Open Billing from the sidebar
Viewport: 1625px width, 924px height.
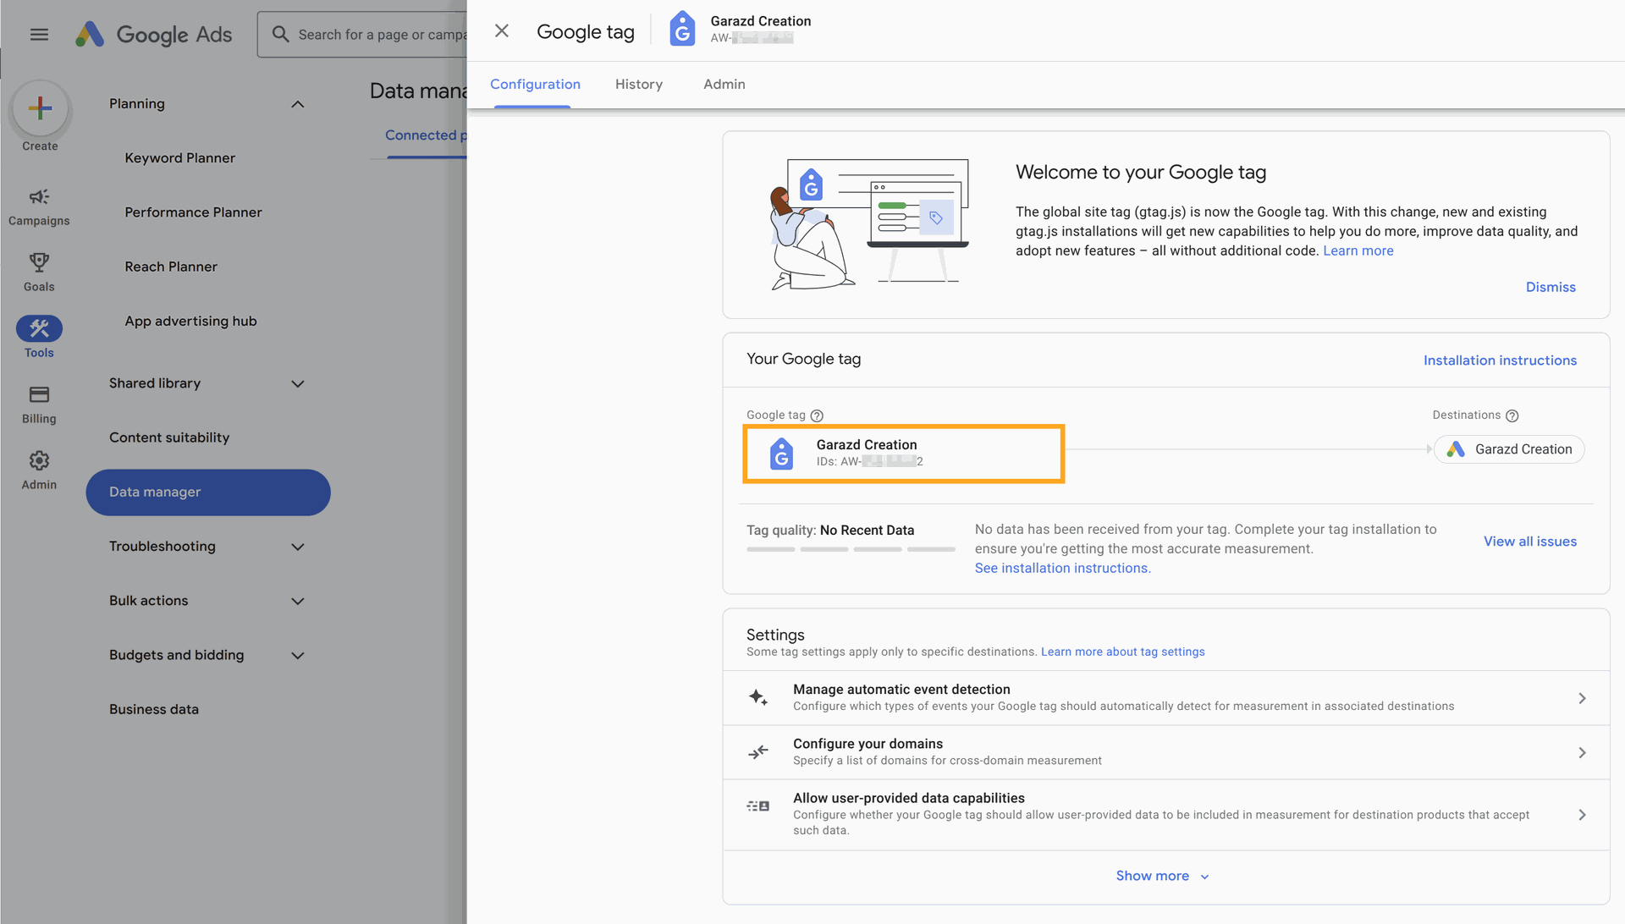coord(39,404)
